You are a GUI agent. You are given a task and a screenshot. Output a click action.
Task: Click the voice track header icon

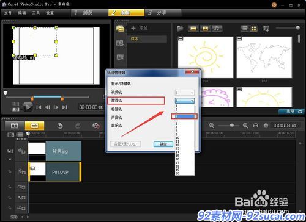21,198
